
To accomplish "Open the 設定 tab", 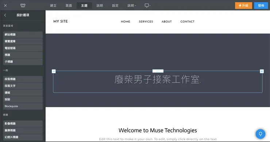I will click(x=115, y=5).
